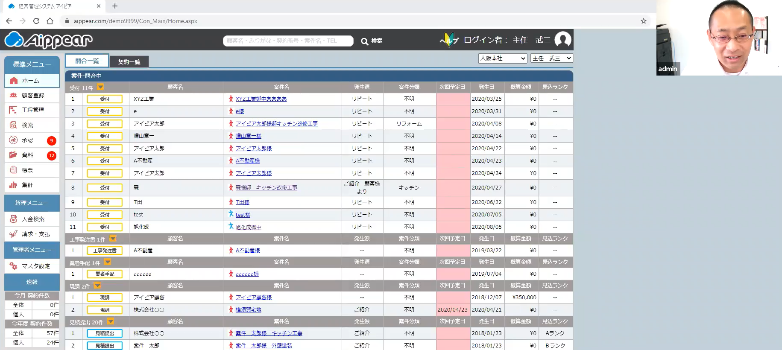Screen dimensions: 782x350
Task: Click the customer name search field
Action: 288,41
